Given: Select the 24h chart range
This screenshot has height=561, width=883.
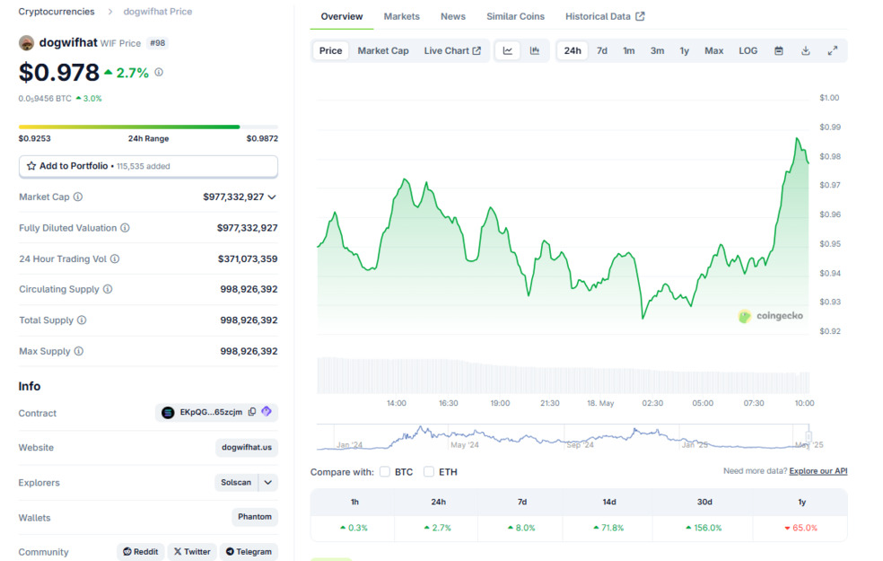Looking at the screenshot, I should click(x=573, y=50).
